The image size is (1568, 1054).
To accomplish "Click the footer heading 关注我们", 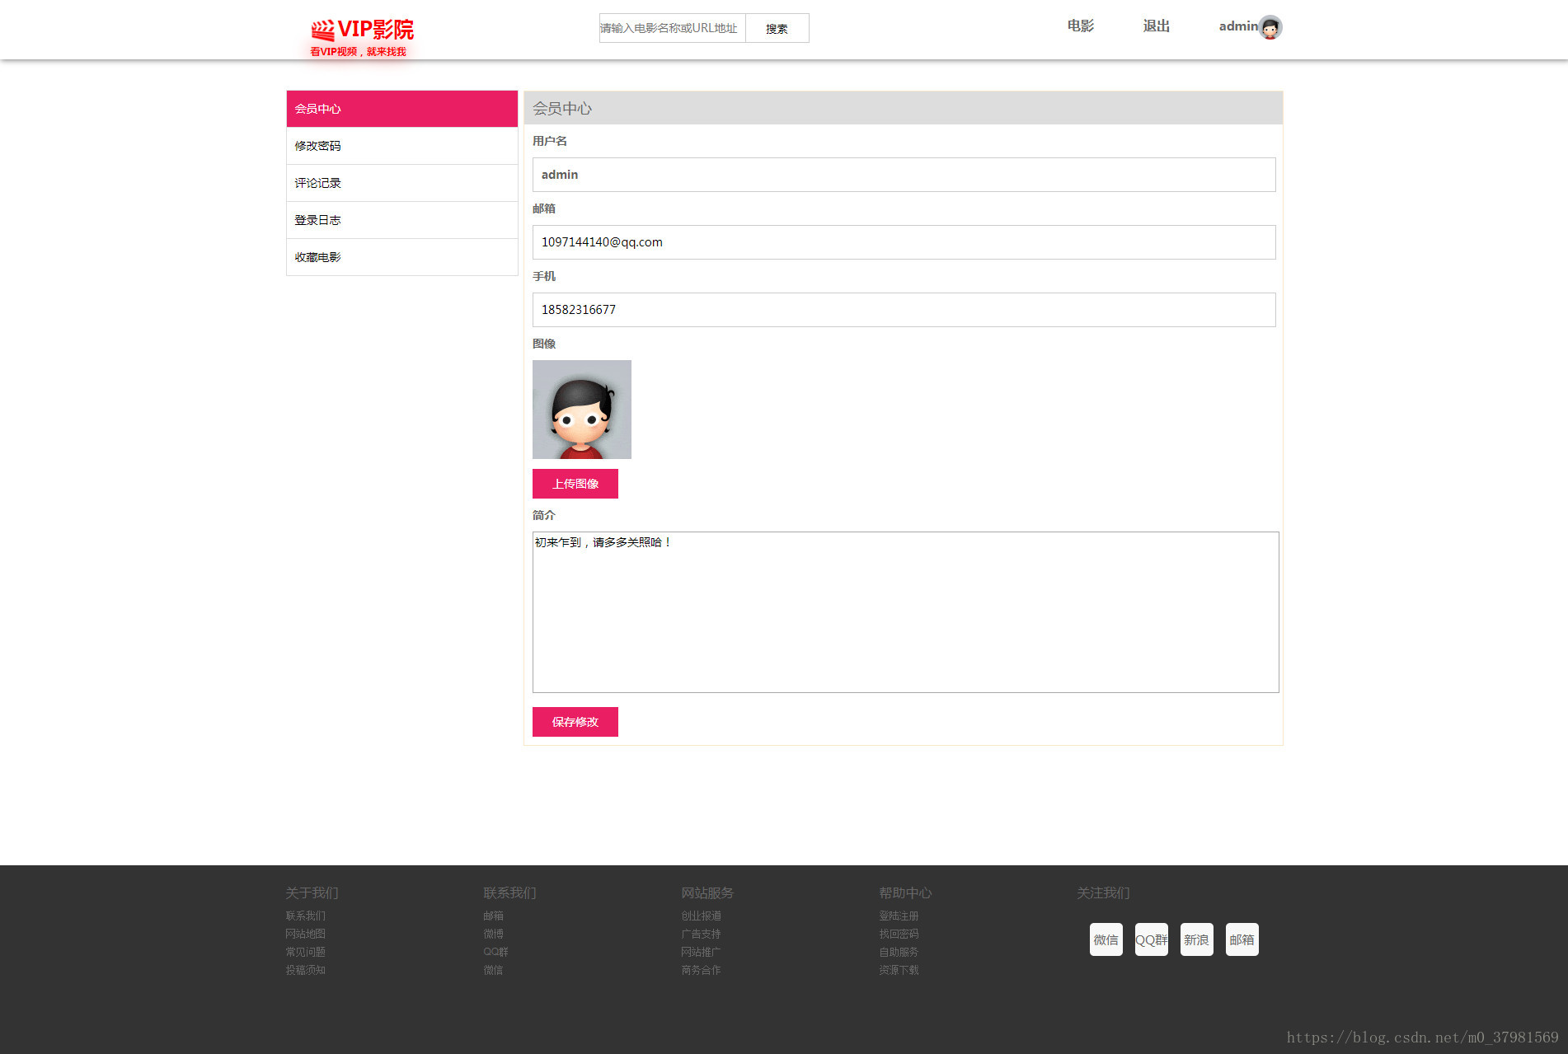I will point(1103,892).
